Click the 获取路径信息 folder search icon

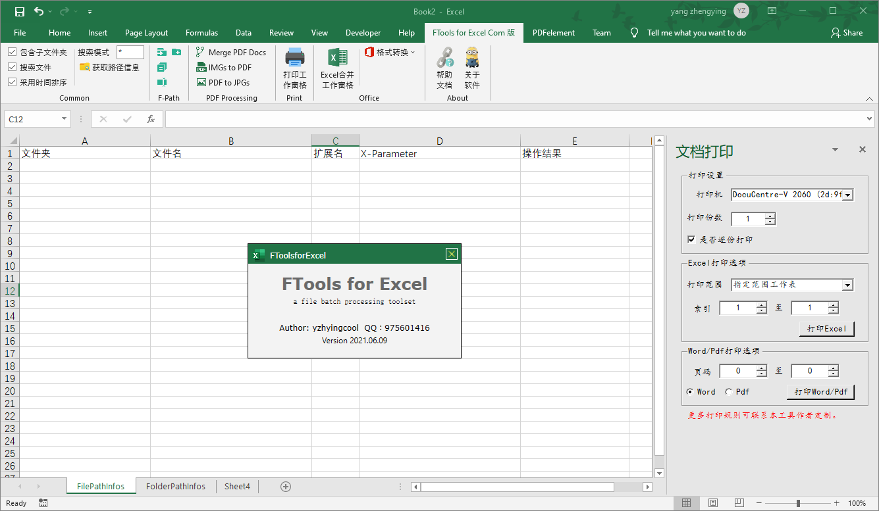pos(84,67)
